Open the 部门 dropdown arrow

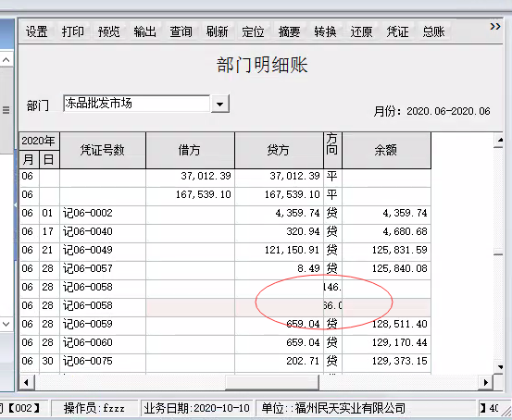pyautogui.click(x=220, y=105)
